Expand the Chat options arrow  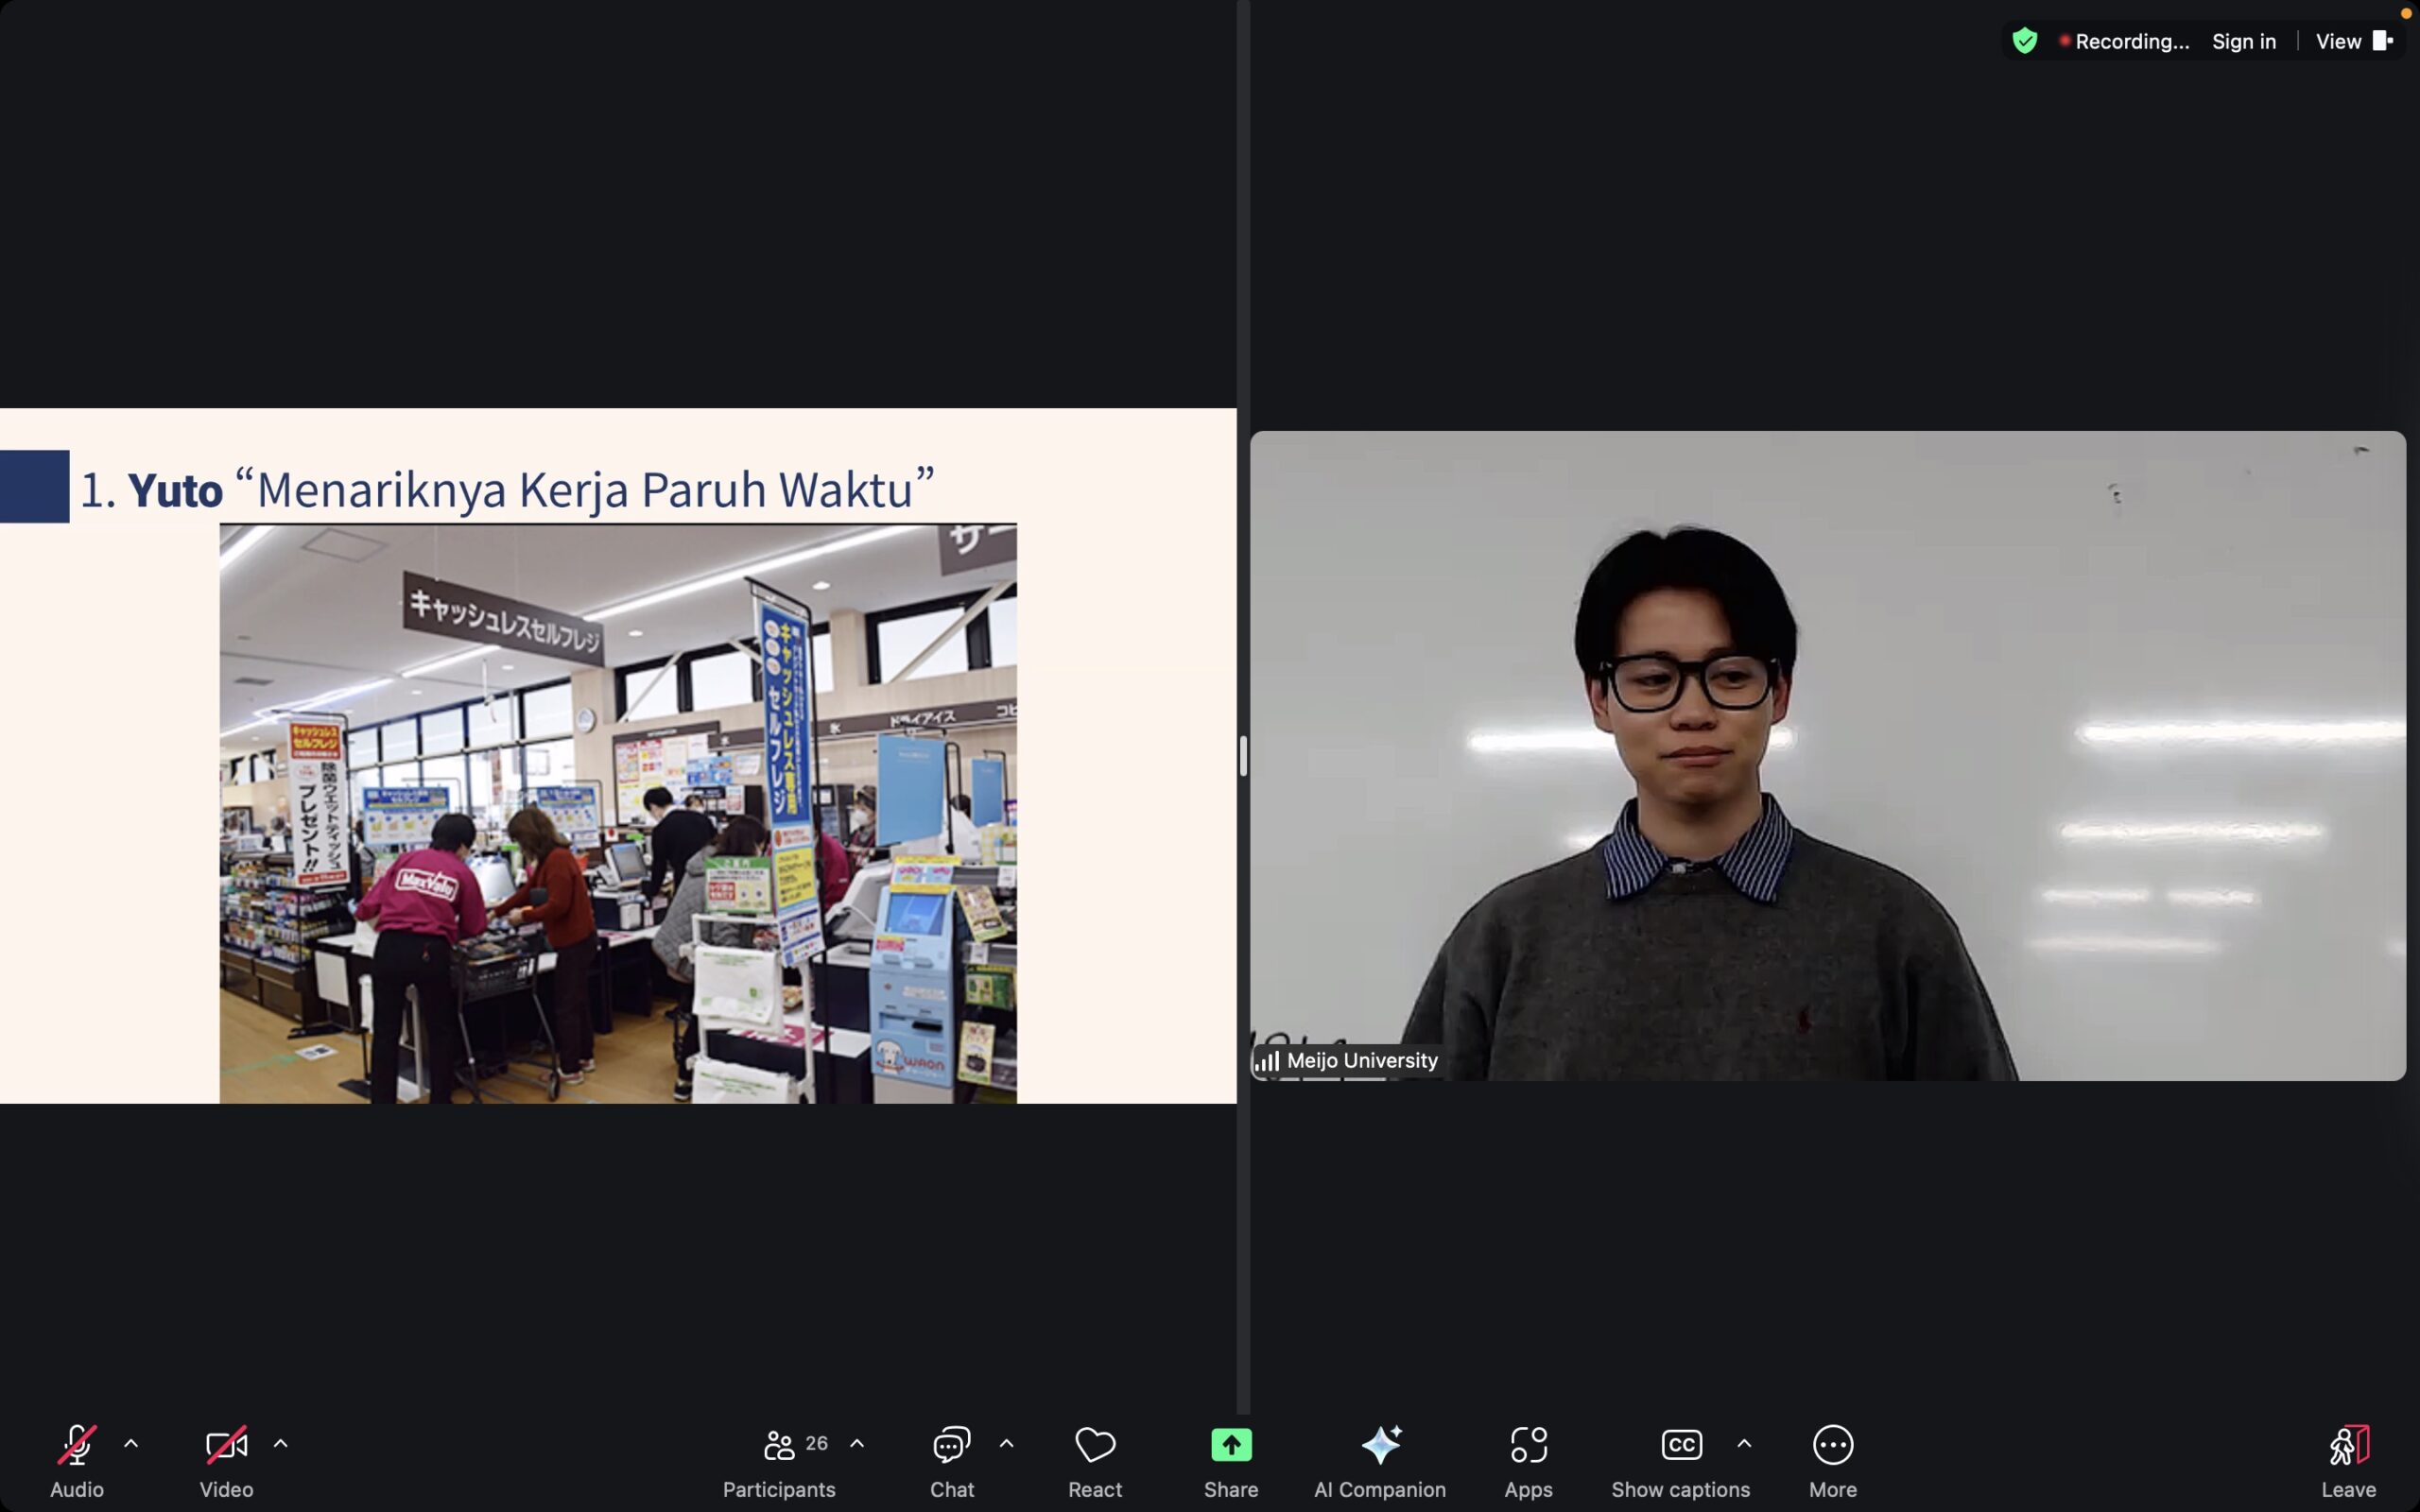[1006, 1444]
